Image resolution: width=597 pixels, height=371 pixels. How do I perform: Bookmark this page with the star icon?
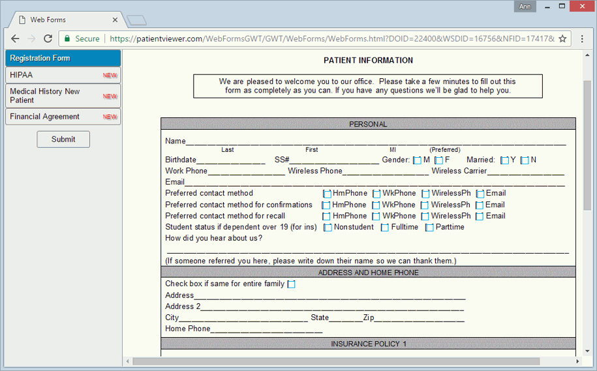pos(562,38)
